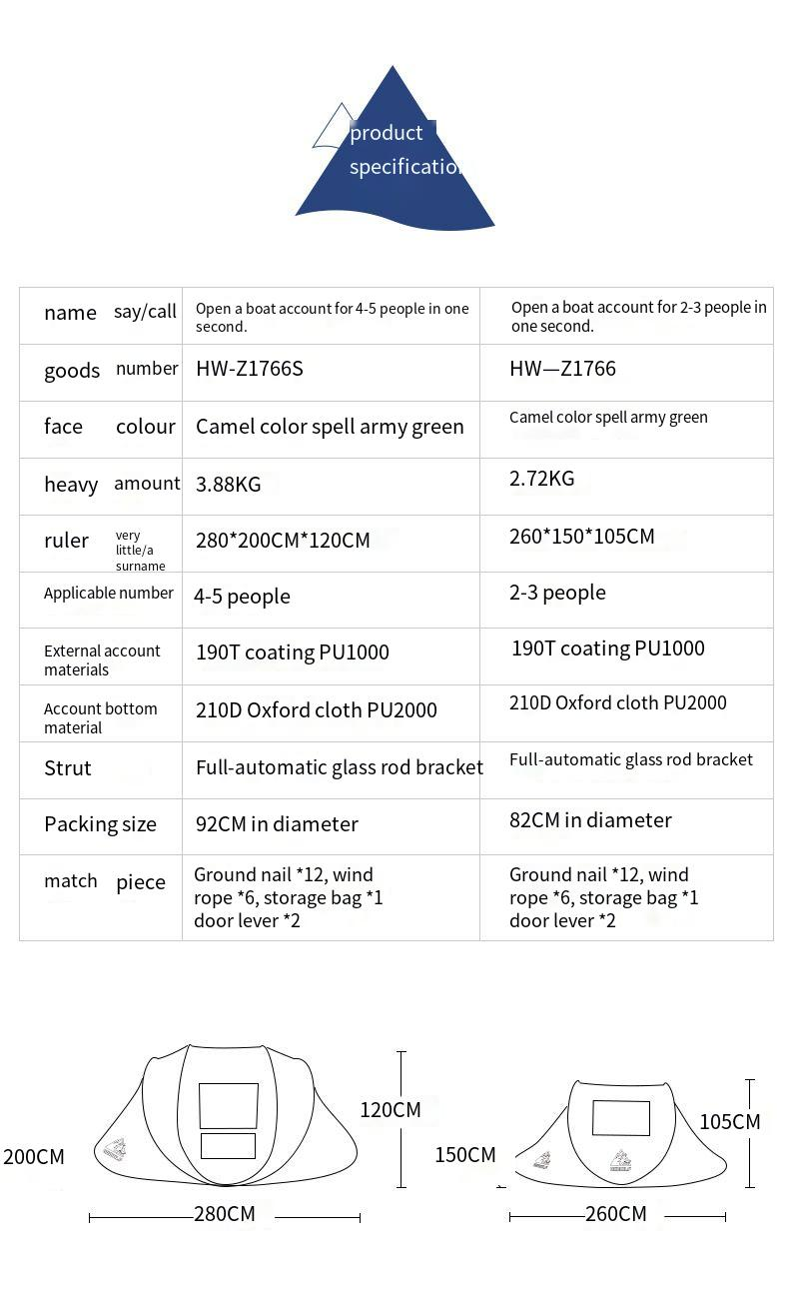Viewport: 789px width, 1292px height.
Task: Click the logo on the small tent's left wing
Action: tap(542, 1161)
